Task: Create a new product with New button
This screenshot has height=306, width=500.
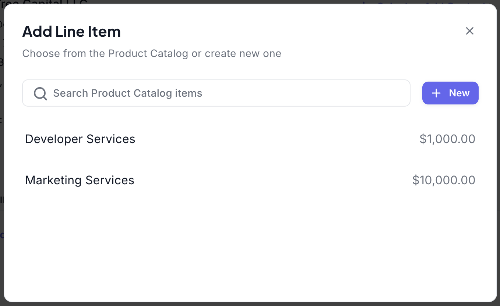Action: [x=450, y=93]
